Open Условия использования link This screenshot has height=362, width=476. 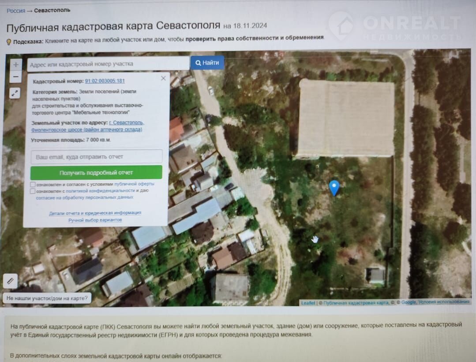pyautogui.click(x=444, y=302)
